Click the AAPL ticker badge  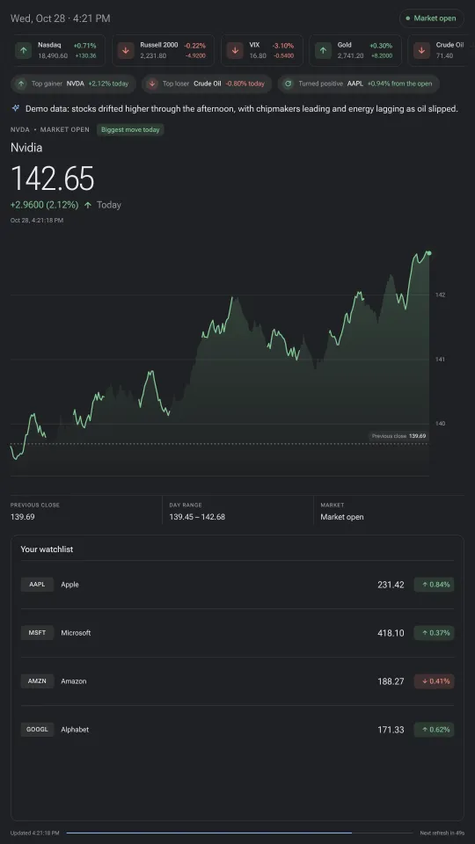click(x=37, y=585)
